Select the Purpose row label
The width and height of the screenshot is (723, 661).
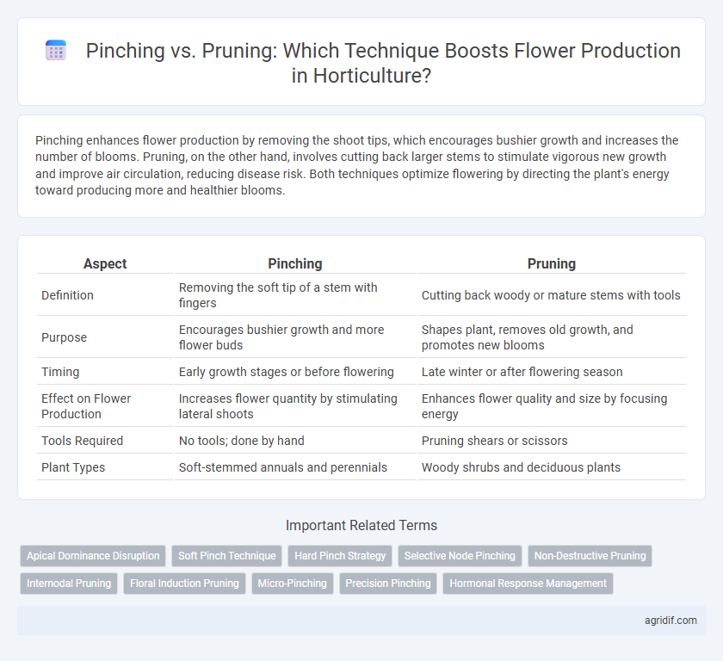point(64,337)
